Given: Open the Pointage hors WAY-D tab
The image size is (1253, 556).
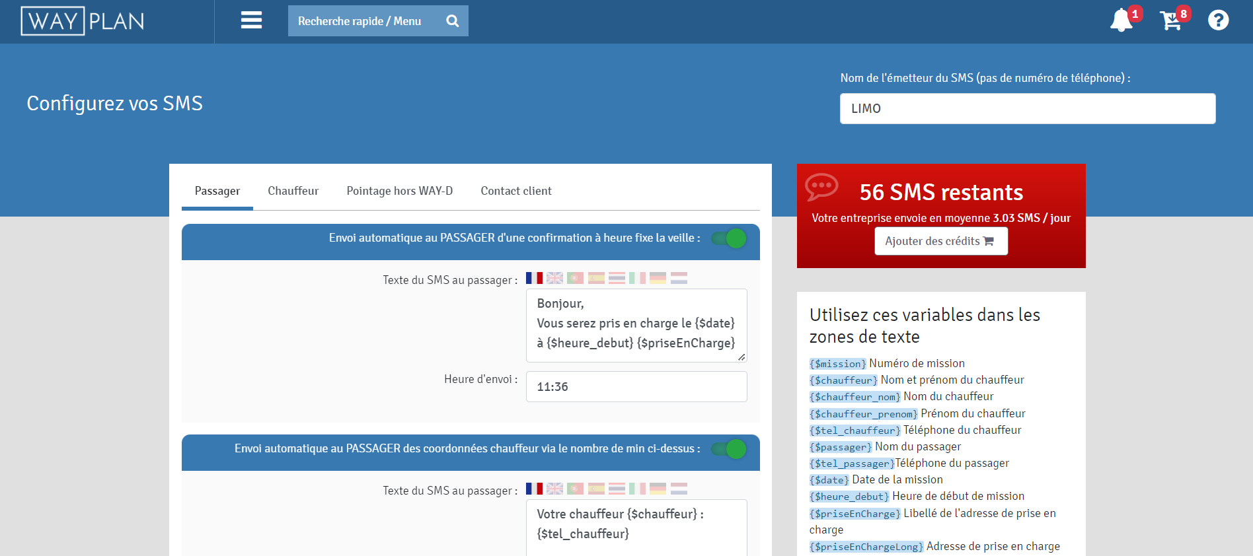Looking at the screenshot, I should pos(399,191).
